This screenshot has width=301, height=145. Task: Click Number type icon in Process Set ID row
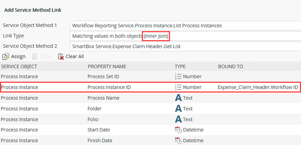point(178,76)
